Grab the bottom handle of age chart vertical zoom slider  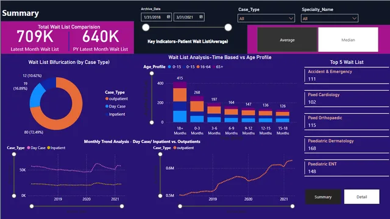click(x=152, y=122)
